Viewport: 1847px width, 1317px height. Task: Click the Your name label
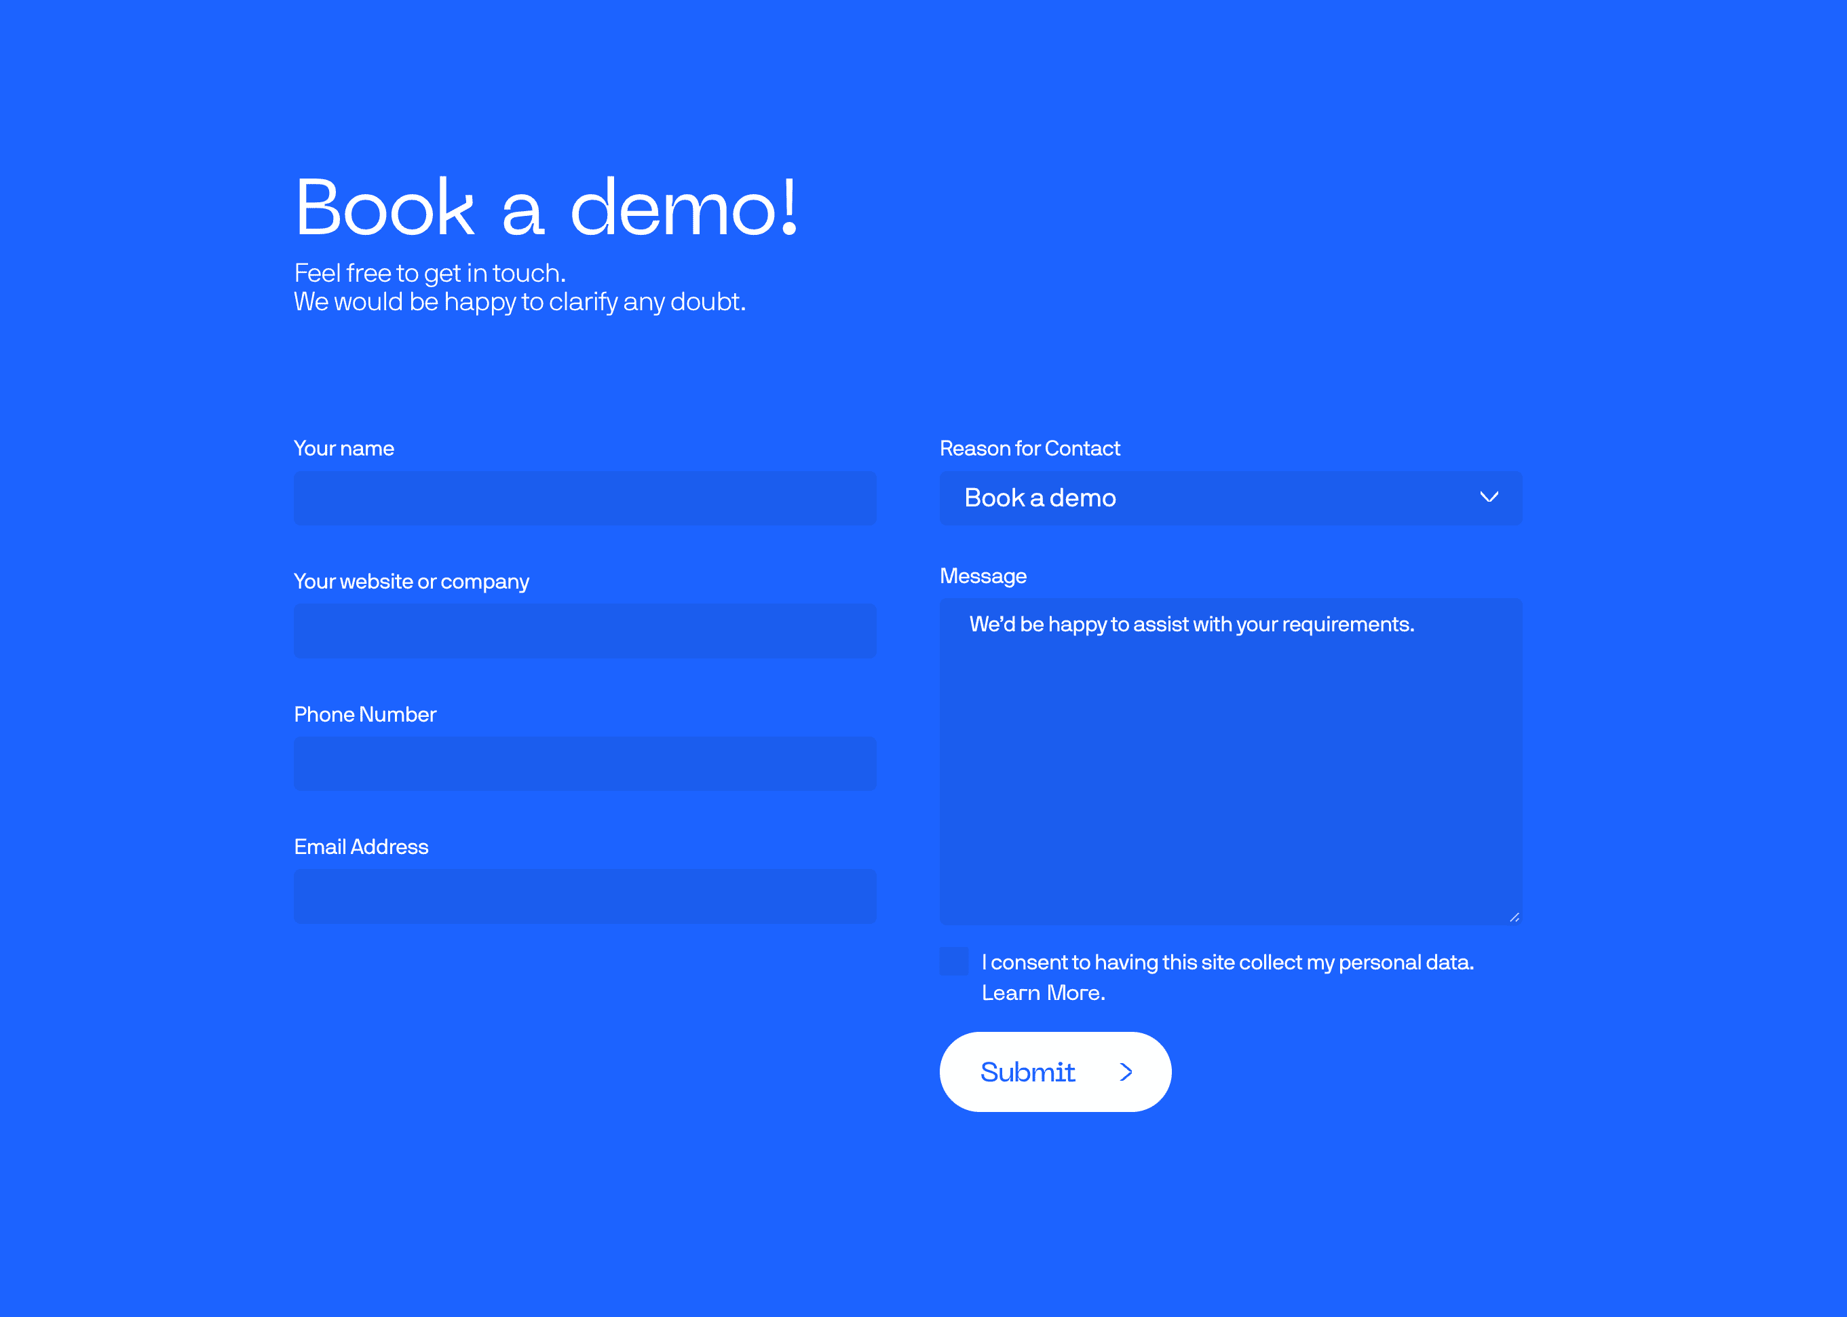[x=343, y=449]
